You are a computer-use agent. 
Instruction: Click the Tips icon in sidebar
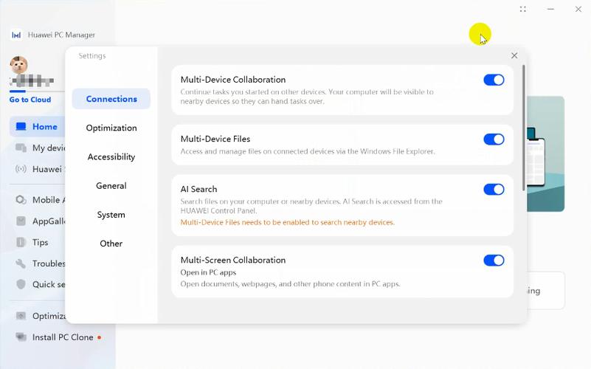[x=21, y=242]
